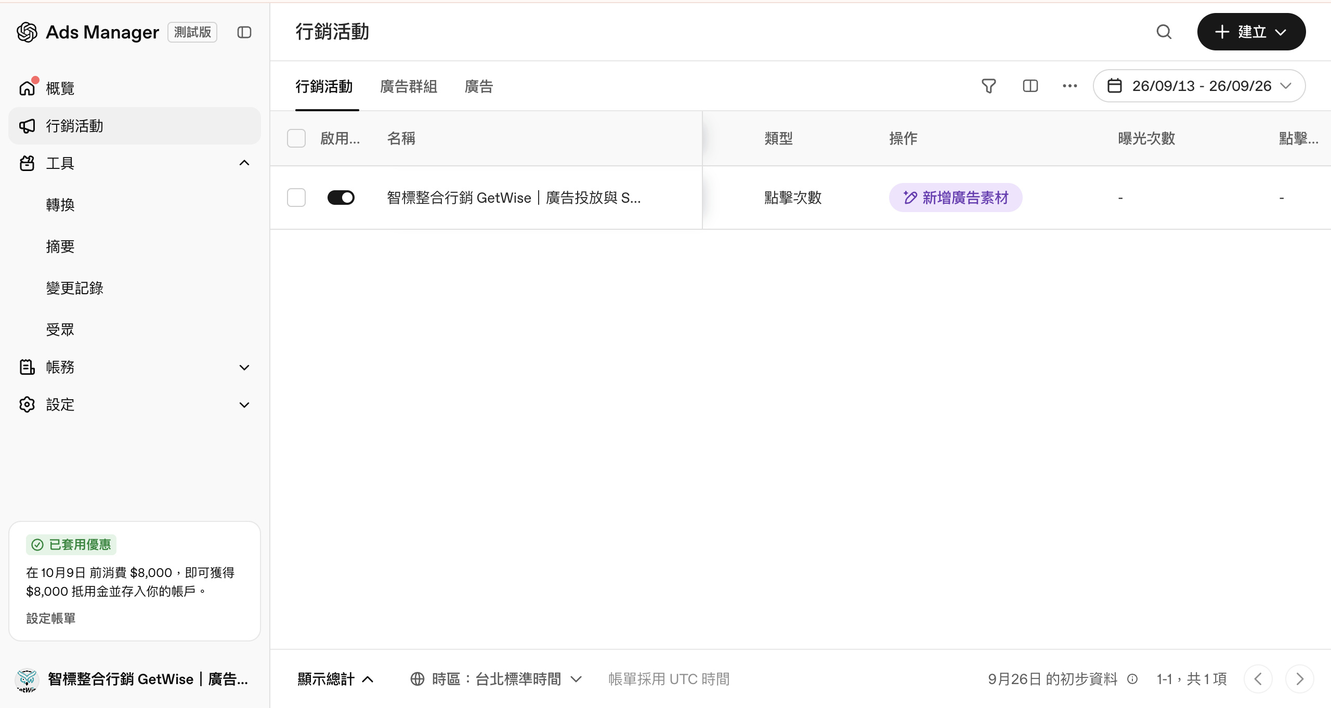Click the 設定帳單 link
This screenshot has width=1331, height=708.
51,619
